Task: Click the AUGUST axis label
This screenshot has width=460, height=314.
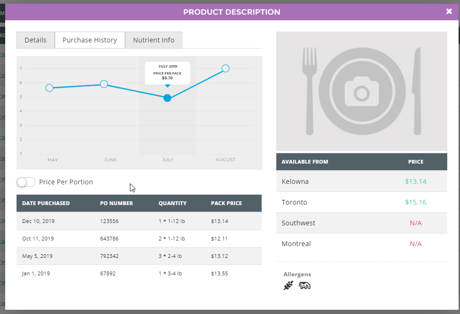Action: pyautogui.click(x=226, y=160)
